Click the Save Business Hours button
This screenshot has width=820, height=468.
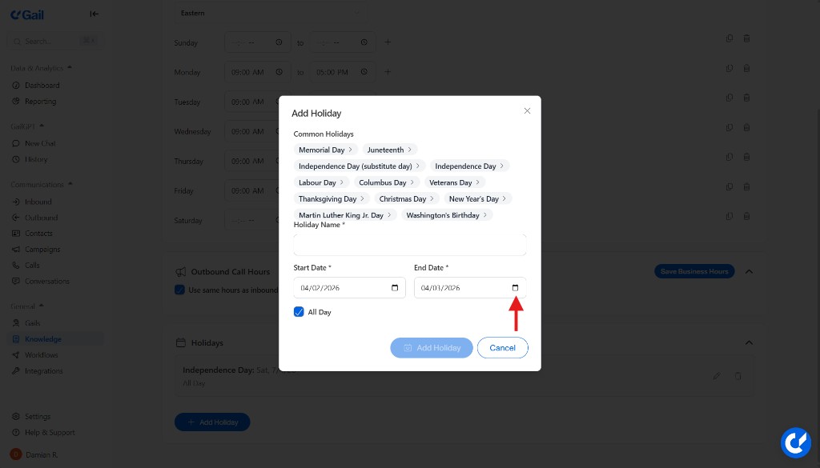pos(694,272)
